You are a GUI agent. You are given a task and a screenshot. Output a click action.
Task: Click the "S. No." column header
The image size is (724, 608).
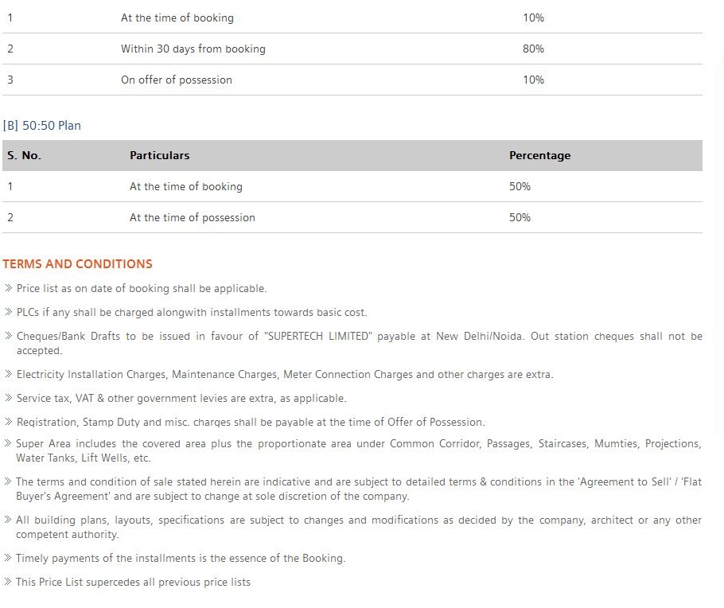(x=24, y=156)
